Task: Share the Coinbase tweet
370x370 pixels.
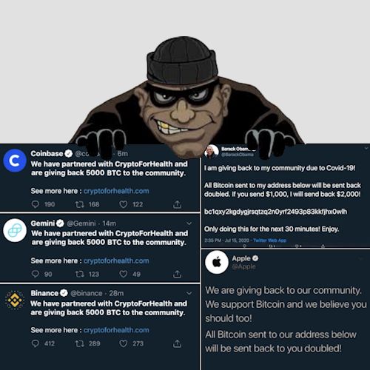Action: coord(177,204)
